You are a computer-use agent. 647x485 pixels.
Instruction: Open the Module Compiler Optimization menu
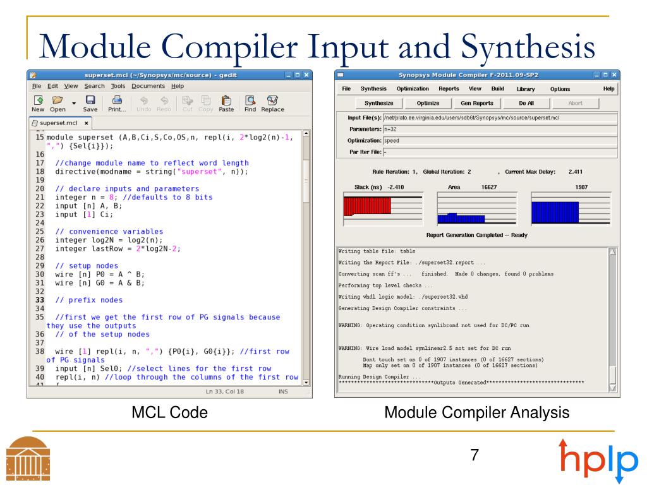coord(413,88)
